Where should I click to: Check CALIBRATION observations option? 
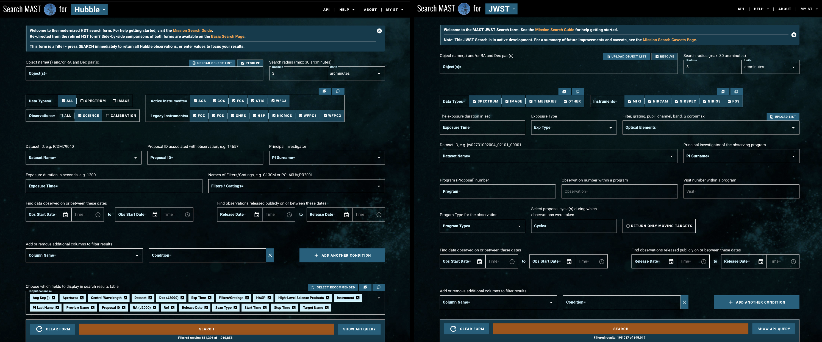[x=121, y=116]
